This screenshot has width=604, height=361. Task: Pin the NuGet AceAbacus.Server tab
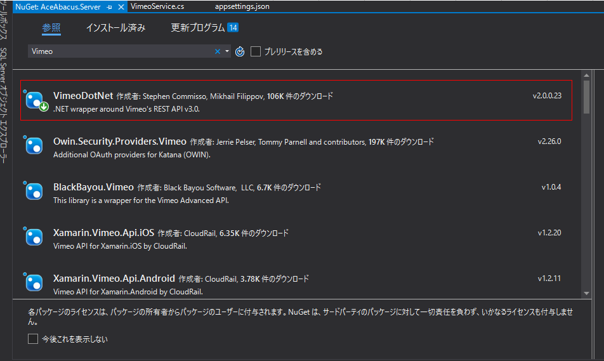(x=109, y=7)
